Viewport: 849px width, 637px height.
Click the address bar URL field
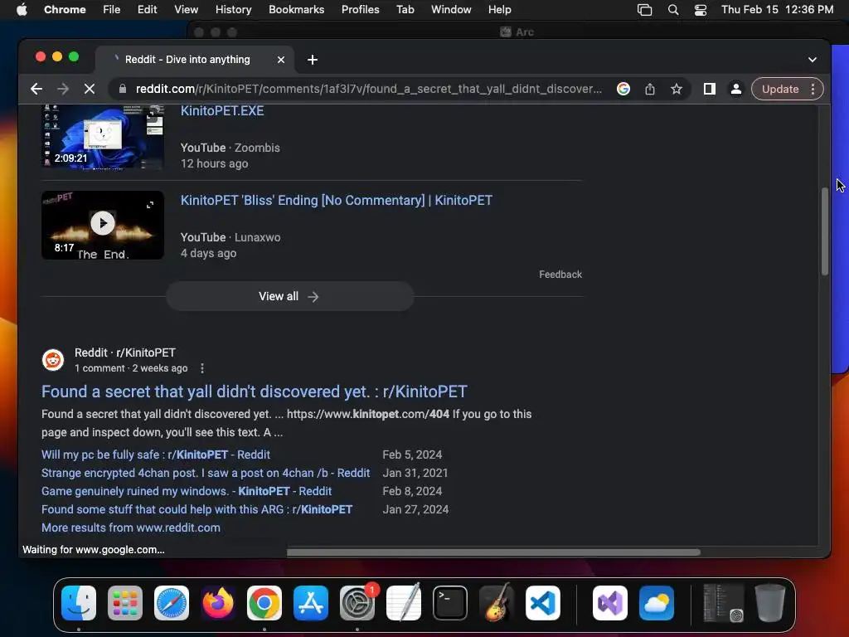[x=368, y=89]
